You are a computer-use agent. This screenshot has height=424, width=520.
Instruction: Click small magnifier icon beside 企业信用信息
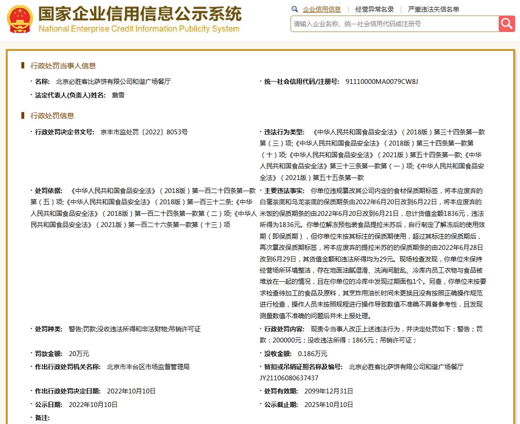pyautogui.click(x=294, y=9)
